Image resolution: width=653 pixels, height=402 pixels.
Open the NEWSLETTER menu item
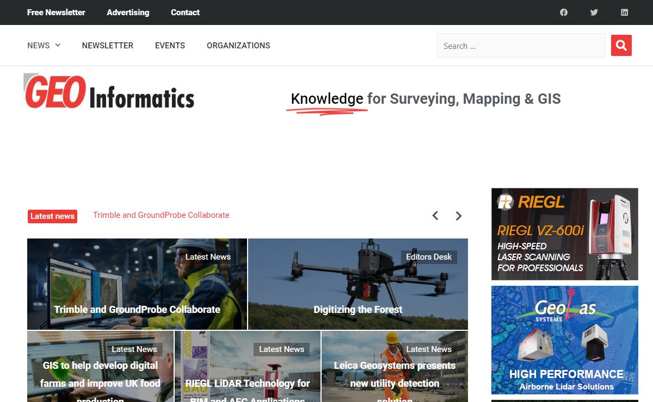pos(108,46)
